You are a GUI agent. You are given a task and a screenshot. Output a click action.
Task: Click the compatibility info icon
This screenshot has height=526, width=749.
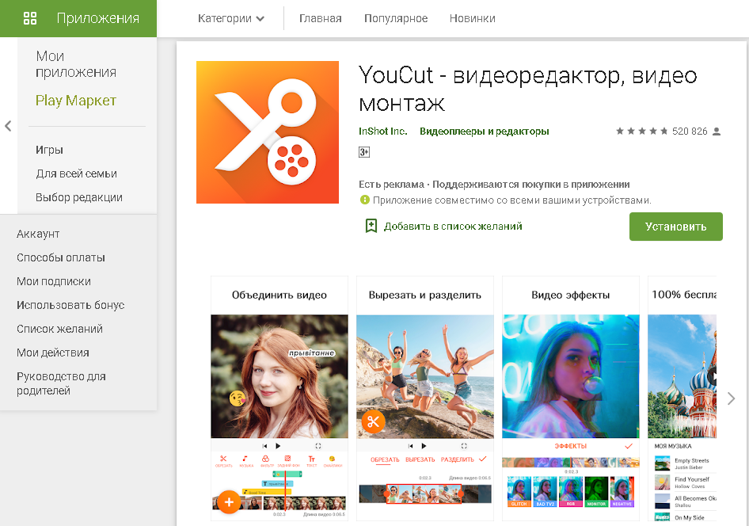click(x=364, y=200)
